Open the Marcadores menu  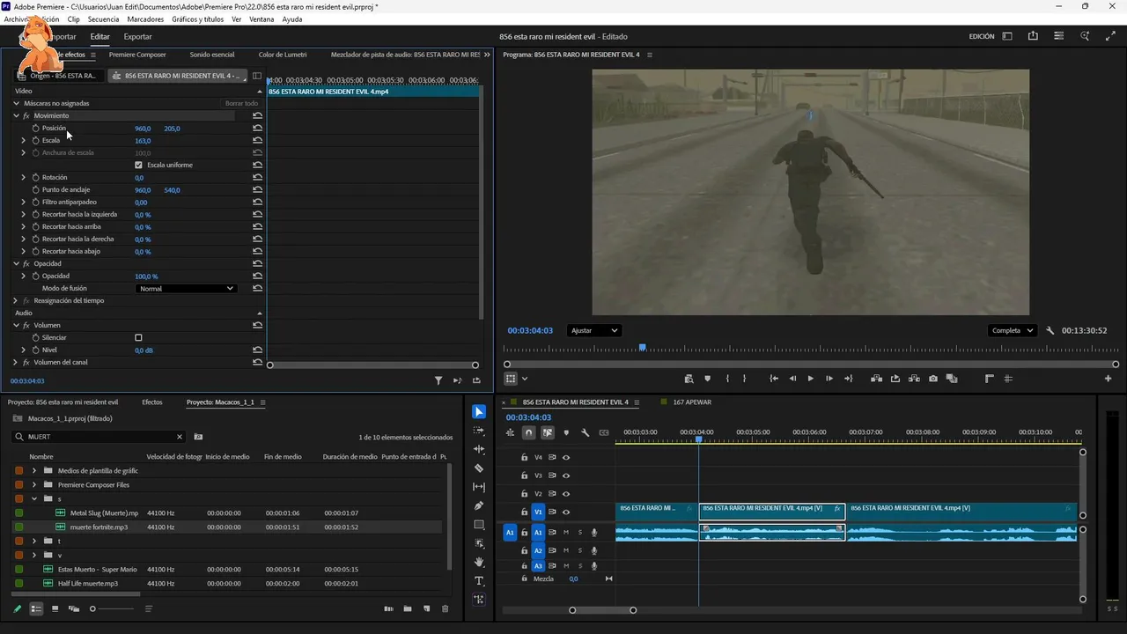tap(145, 19)
